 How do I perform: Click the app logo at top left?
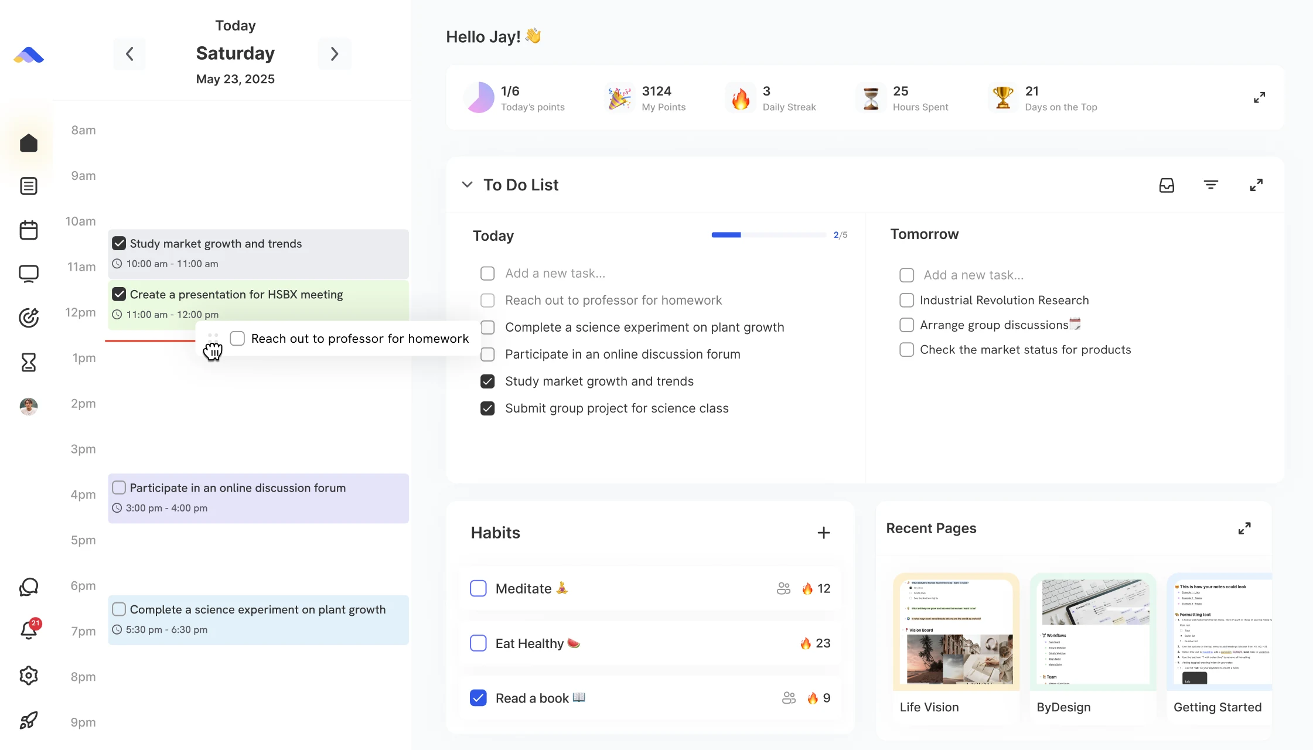click(29, 55)
